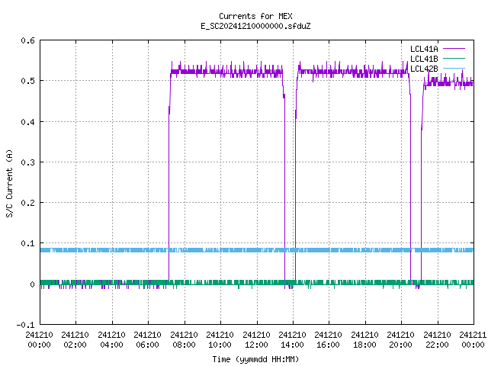Click the 0.6 y-axis tick label
488x366 pixels.
27,40
